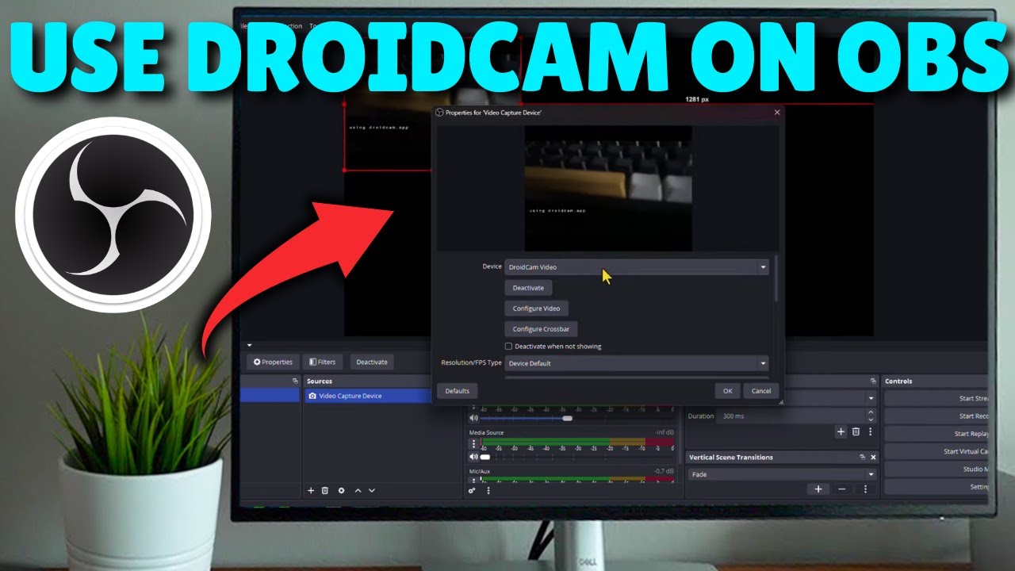Viewport: 1015px width, 571px height.
Task: Mute the top mixer track speaker icon
Action: 474,418
